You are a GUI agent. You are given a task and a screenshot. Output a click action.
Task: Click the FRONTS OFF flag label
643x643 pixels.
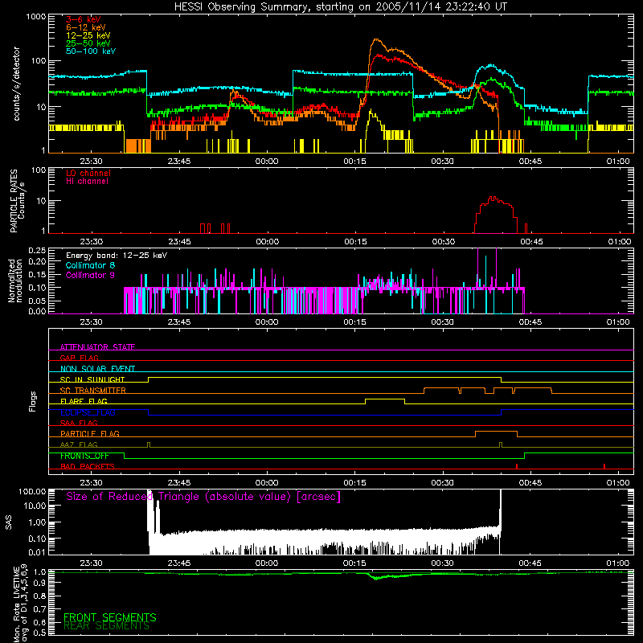(84, 456)
